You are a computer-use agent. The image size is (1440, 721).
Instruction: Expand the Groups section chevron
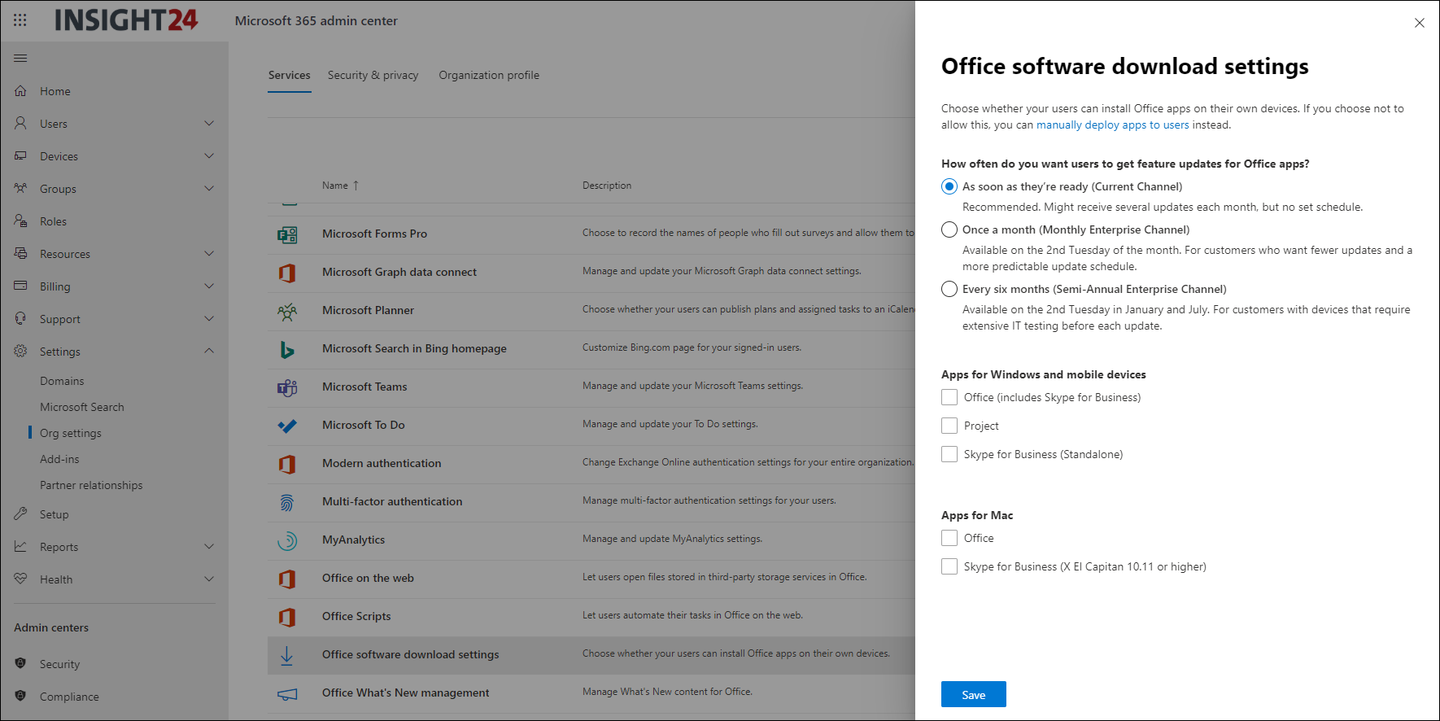(x=209, y=188)
